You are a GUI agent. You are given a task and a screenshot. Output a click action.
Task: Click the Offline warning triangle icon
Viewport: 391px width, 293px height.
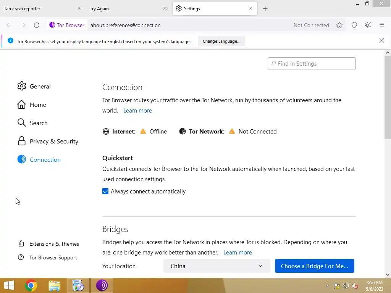143,131
